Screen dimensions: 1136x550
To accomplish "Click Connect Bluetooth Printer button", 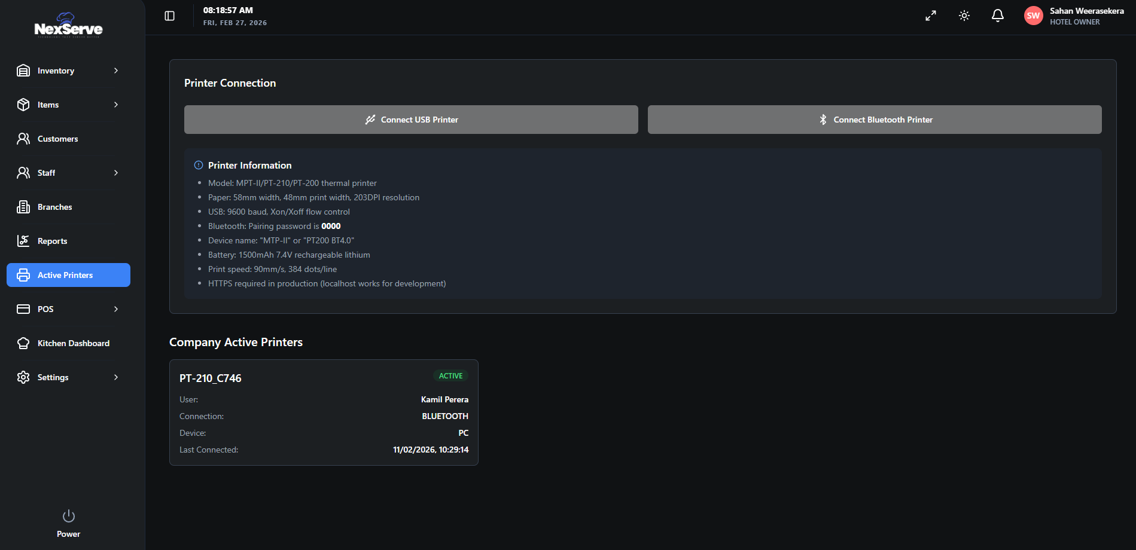I will tap(875, 120).
